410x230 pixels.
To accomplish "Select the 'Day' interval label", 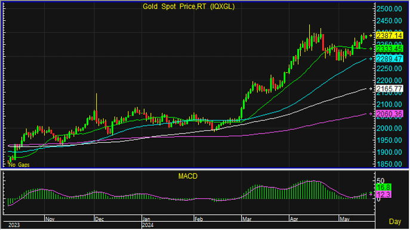I will pyautogui.click(x=395, y=222).
